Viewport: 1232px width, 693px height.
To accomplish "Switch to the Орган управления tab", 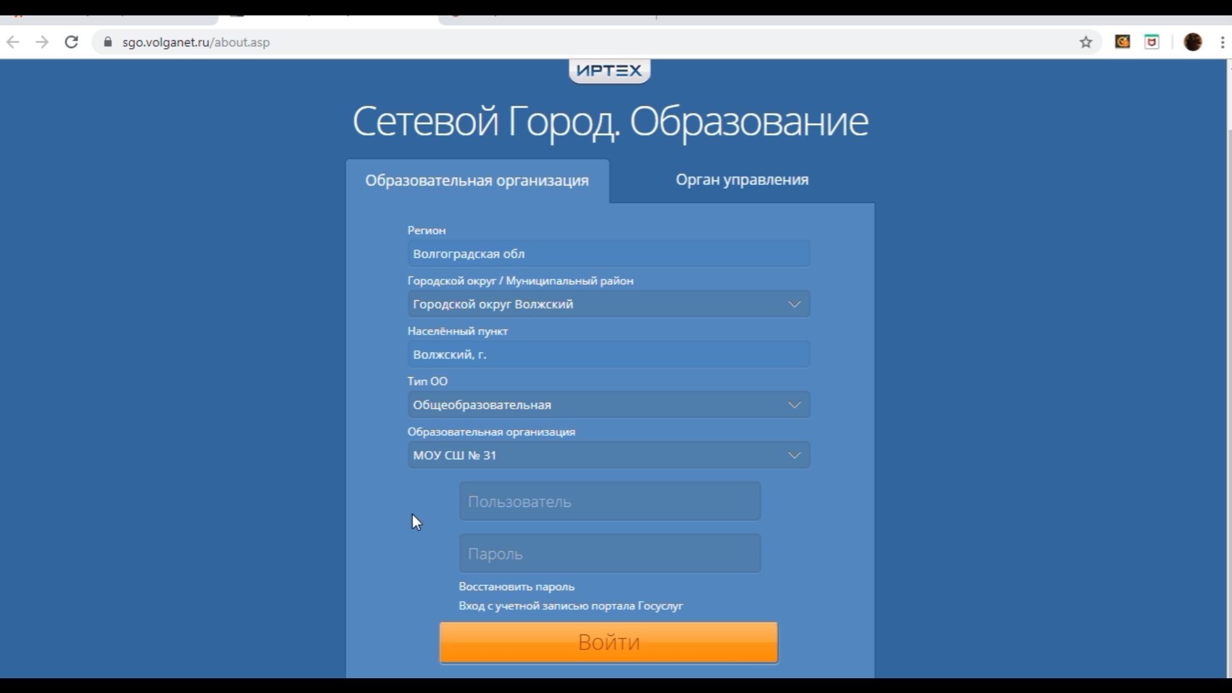I will (x=741, y=180).
